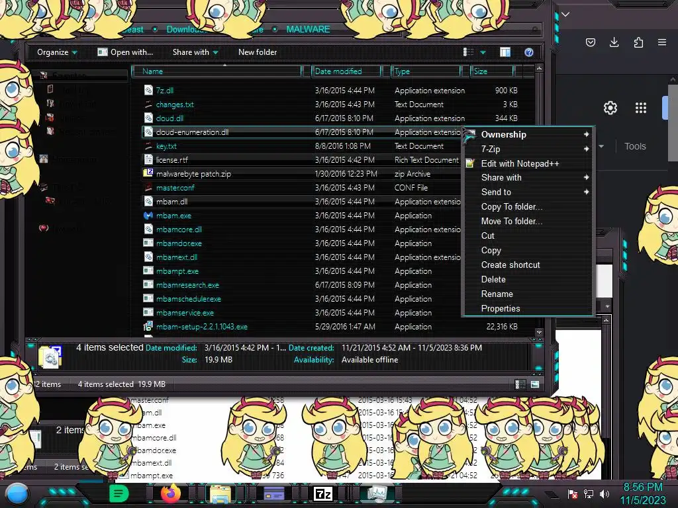Click the Save to Pocket icon

pyautogui.click(x=590, y=42)
